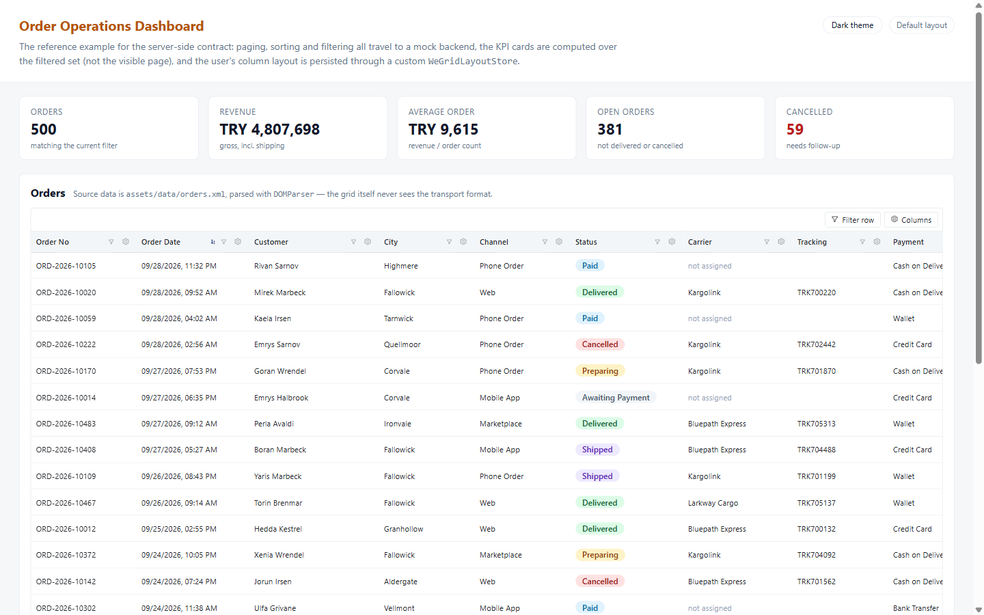Toggle the Filter row button

tap(853, 220)
